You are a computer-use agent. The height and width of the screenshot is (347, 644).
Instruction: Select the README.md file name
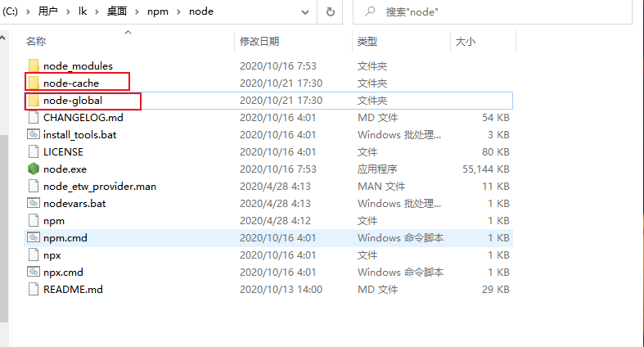73,290
